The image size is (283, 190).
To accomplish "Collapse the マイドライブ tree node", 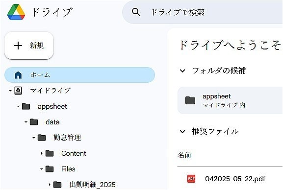I will coord(10,91).
